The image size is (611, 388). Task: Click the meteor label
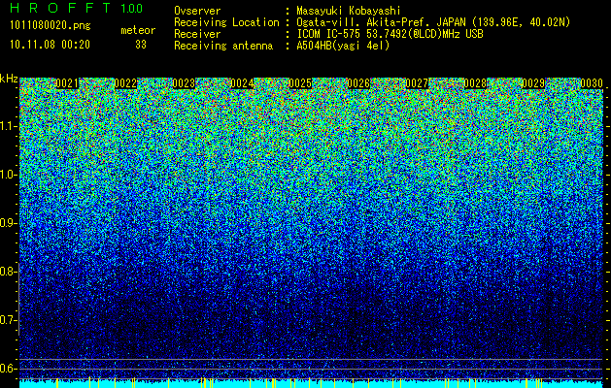[138, 30]
